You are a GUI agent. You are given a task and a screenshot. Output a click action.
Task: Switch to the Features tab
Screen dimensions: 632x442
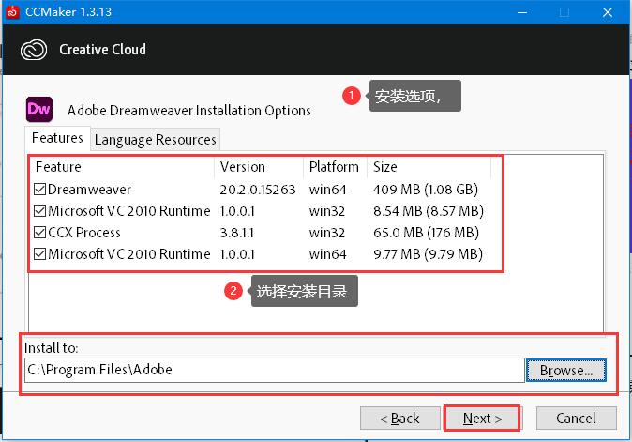pyautogui.click(x=57, y=138)
